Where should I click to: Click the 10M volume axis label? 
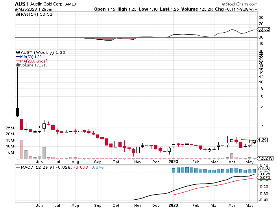point(10,146)
